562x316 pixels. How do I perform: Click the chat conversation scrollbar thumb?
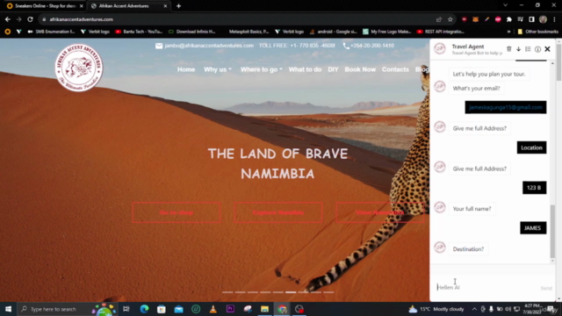[552, 231]
